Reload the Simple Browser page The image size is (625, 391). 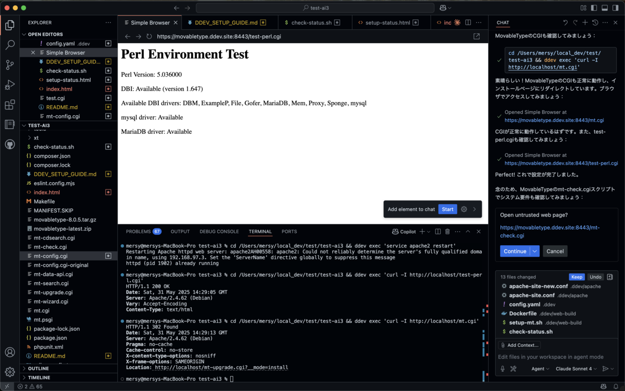[x=149, y=36]
